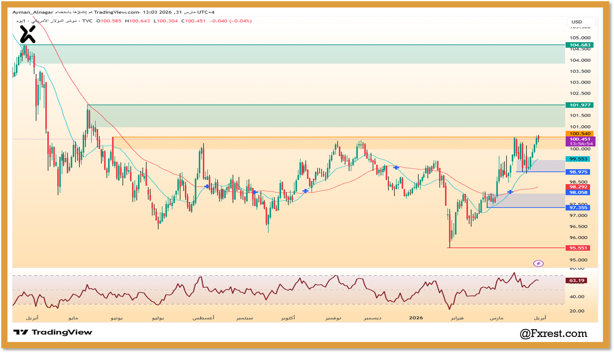
Task: Click the @Fxrest.com watermark link
Action: 553,333
